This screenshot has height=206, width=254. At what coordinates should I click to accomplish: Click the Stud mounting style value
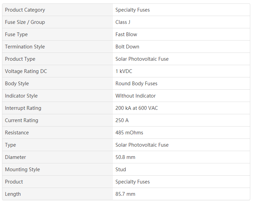click(121, 170)
